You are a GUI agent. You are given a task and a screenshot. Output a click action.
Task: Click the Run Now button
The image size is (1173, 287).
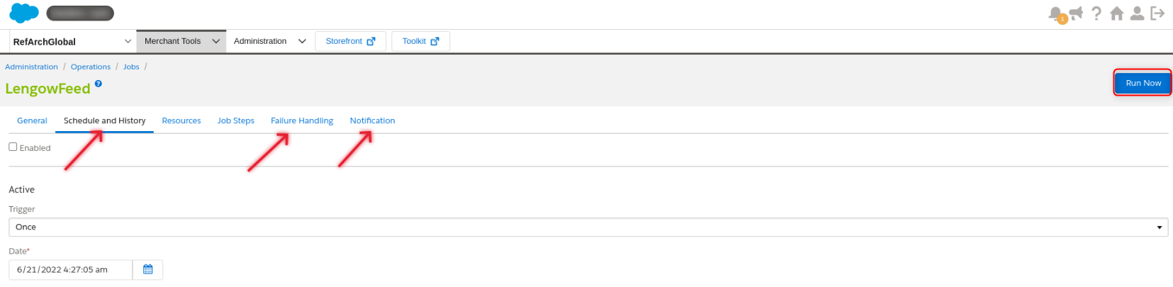1143,83
